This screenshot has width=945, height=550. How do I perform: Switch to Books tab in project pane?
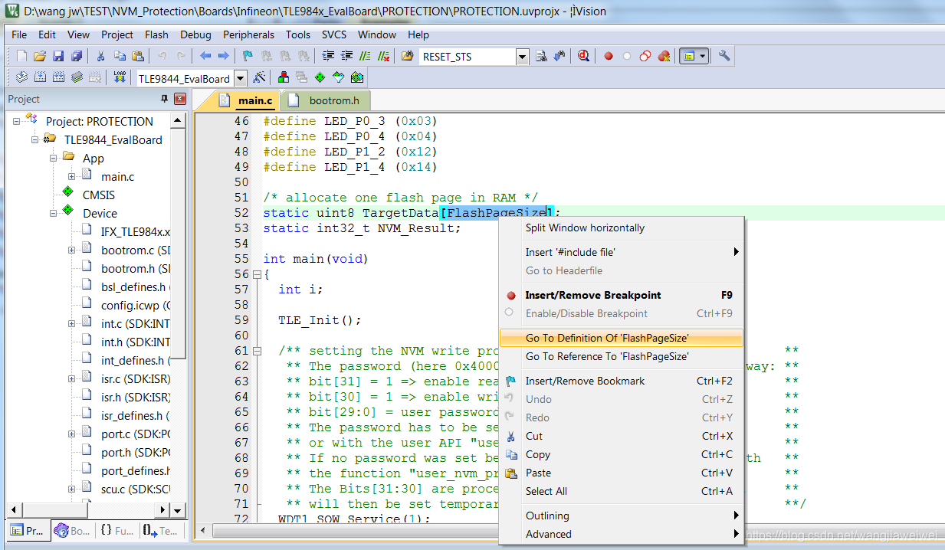(x=72, y=530)
